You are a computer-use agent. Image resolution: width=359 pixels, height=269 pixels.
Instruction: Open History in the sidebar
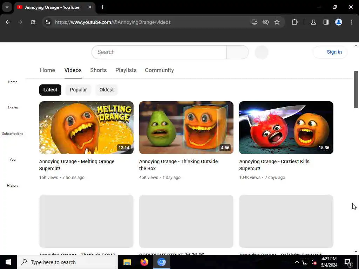point(13,186)
